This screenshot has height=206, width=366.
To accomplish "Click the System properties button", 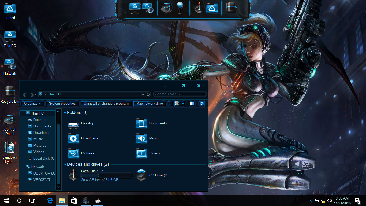I will pos(62,104).
